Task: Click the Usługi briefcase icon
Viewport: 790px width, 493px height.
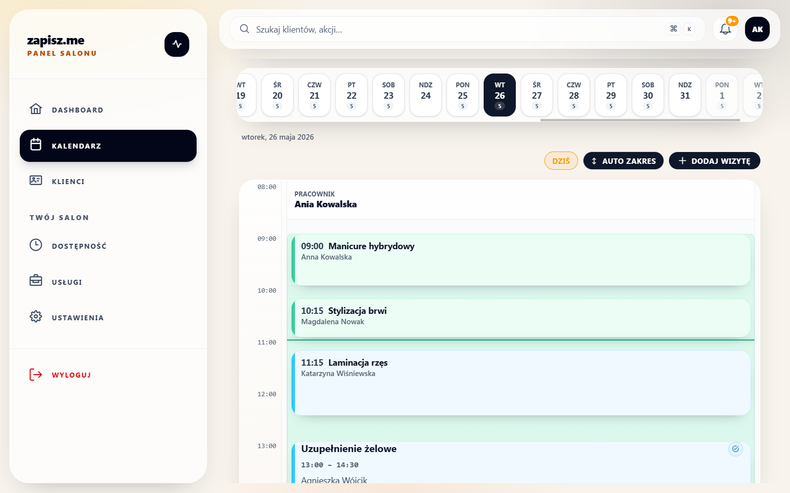Action: click(36, 281)
